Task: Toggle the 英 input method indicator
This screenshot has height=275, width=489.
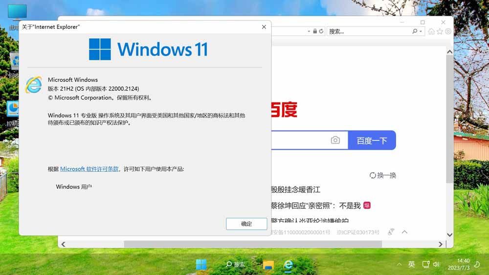Action: tap(411, 264)
